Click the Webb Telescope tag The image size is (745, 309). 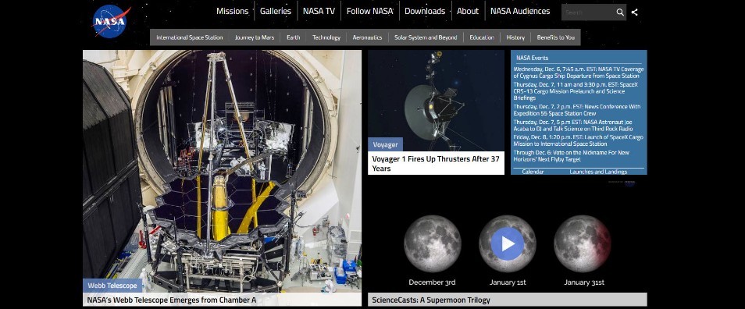pos(112,286)
